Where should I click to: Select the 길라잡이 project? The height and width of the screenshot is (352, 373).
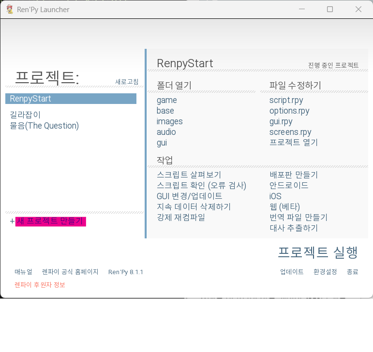point(25,115)
